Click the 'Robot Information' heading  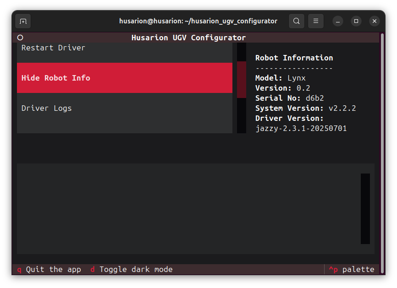pos(294,58)
